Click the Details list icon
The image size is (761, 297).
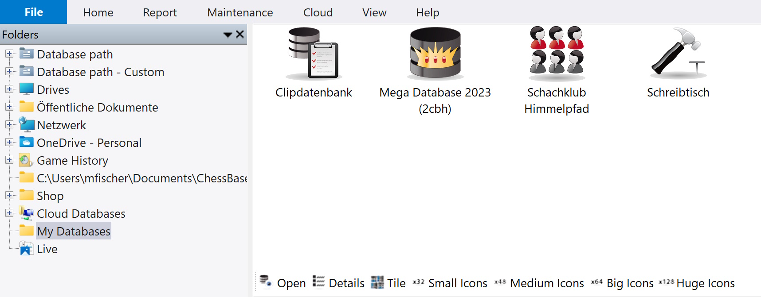318,282
